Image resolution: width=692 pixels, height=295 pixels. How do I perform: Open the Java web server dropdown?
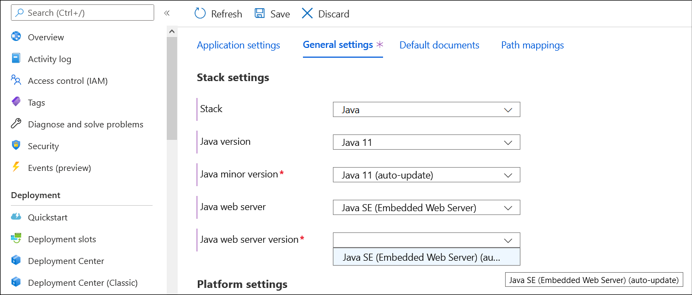coord(426,207)
